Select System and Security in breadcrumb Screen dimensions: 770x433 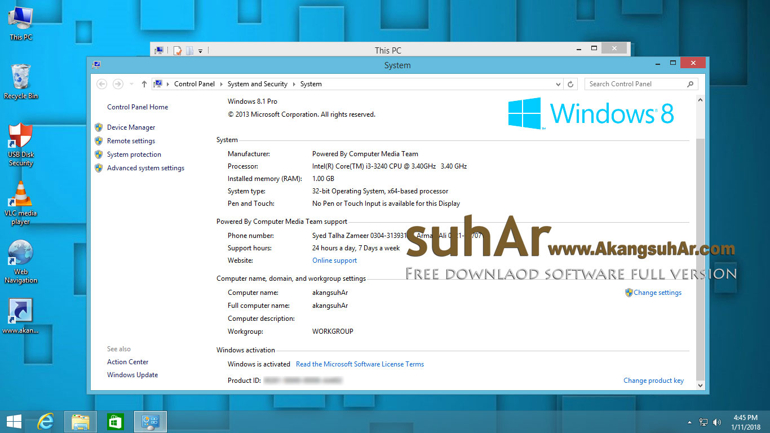click(258, 84)
